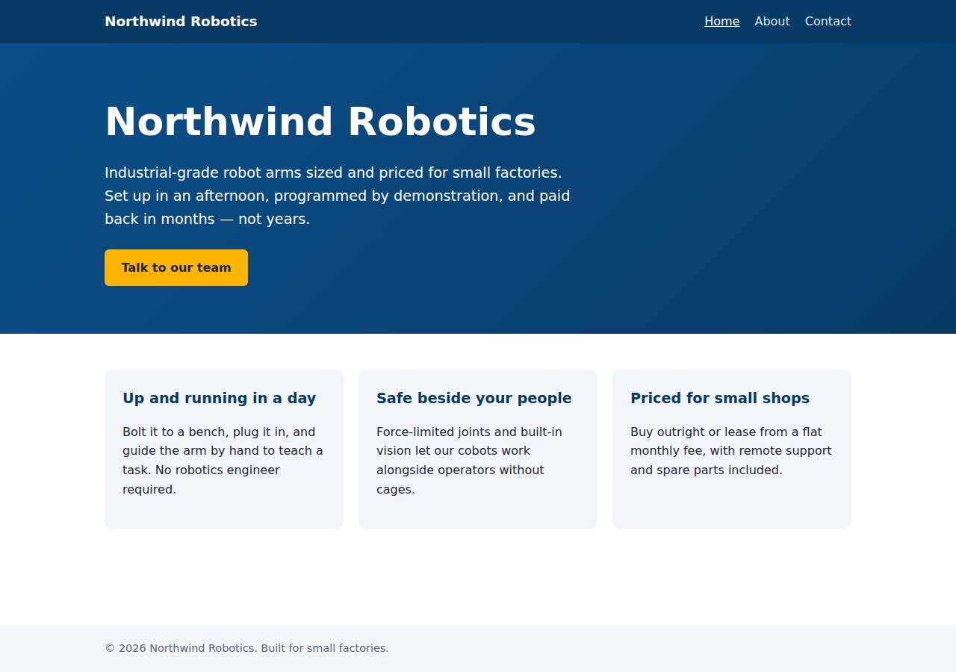Screen dimensions: 956x672
Task: Click the 'Buy outright or lease' description text
Action: pyautogui.click(x=731, y=451)
